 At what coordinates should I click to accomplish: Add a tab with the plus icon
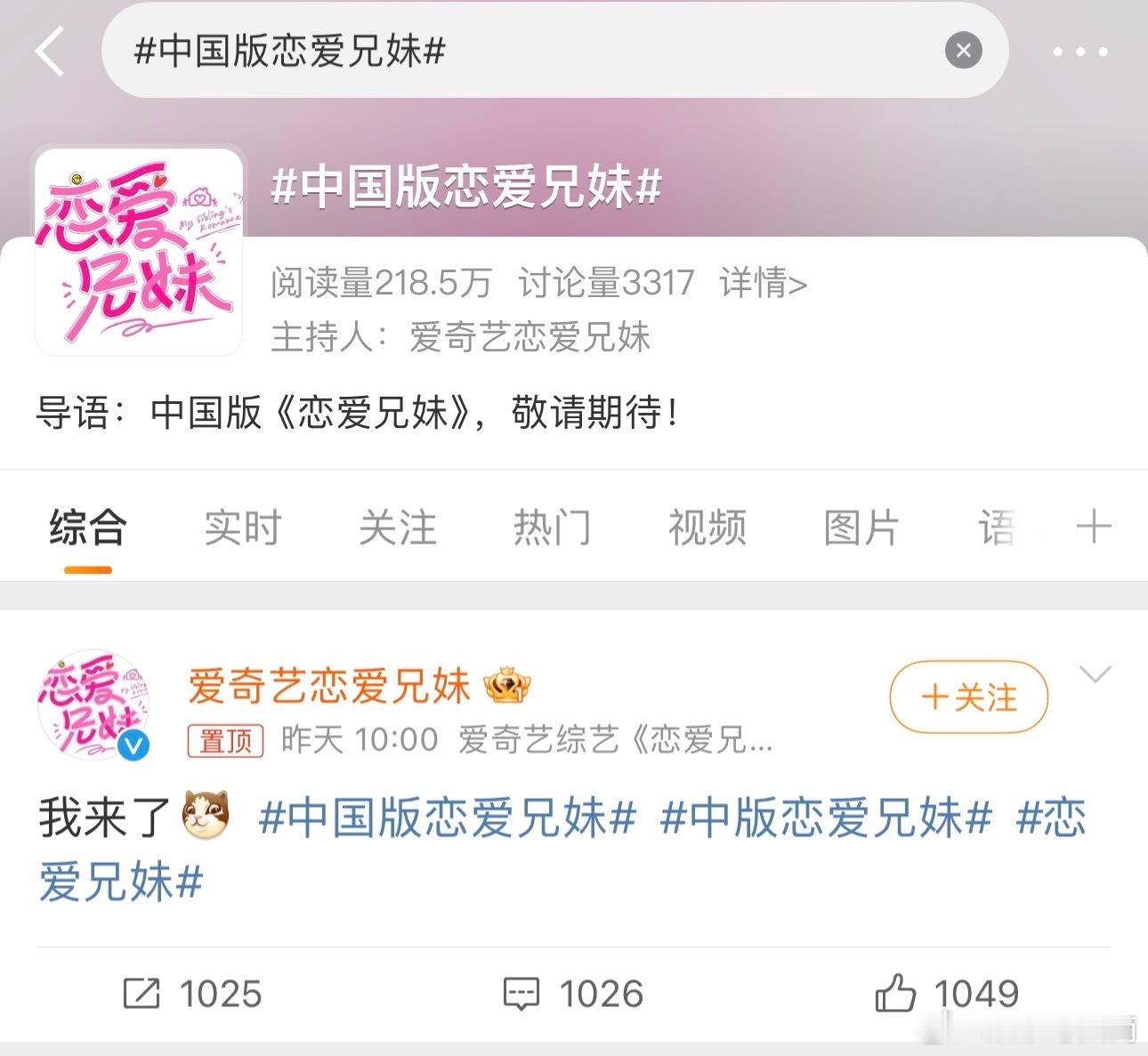click(1094, 527)
